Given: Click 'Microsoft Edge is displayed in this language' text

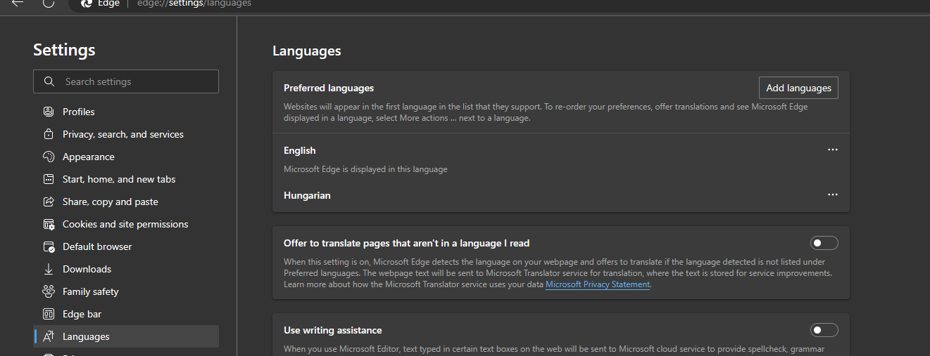Looking at the screenshot, I should (x=365, y=169).
